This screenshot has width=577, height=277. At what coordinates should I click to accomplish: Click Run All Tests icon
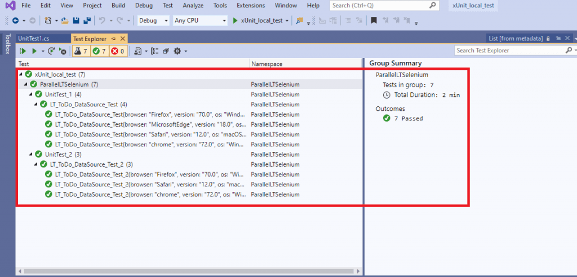[24, 51]
